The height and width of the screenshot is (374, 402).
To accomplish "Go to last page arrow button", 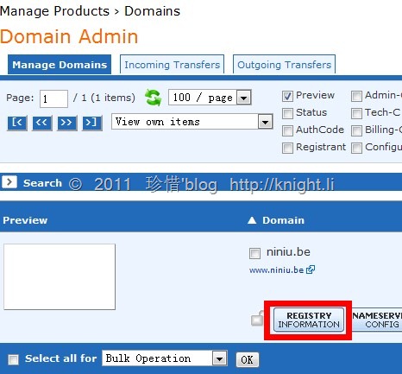I will (x=91, y=123).
